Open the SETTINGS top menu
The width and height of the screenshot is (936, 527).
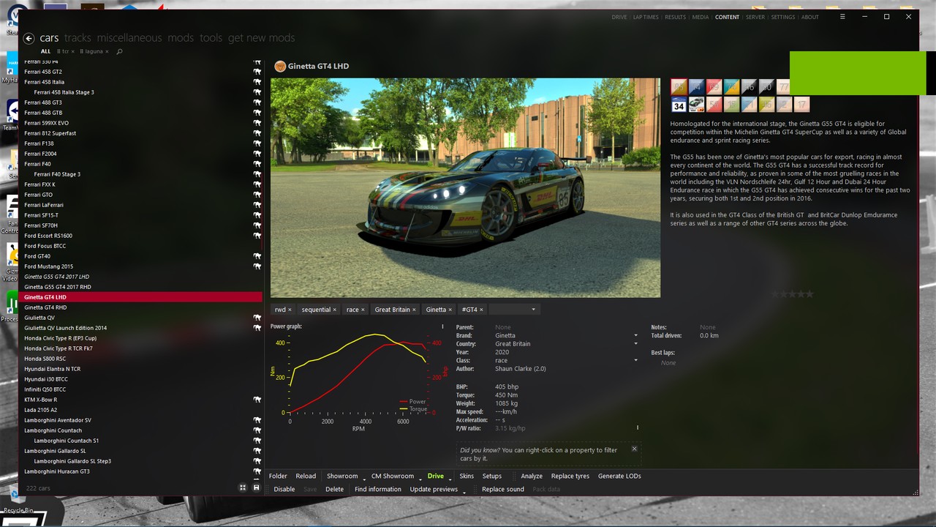click(783, 17)
